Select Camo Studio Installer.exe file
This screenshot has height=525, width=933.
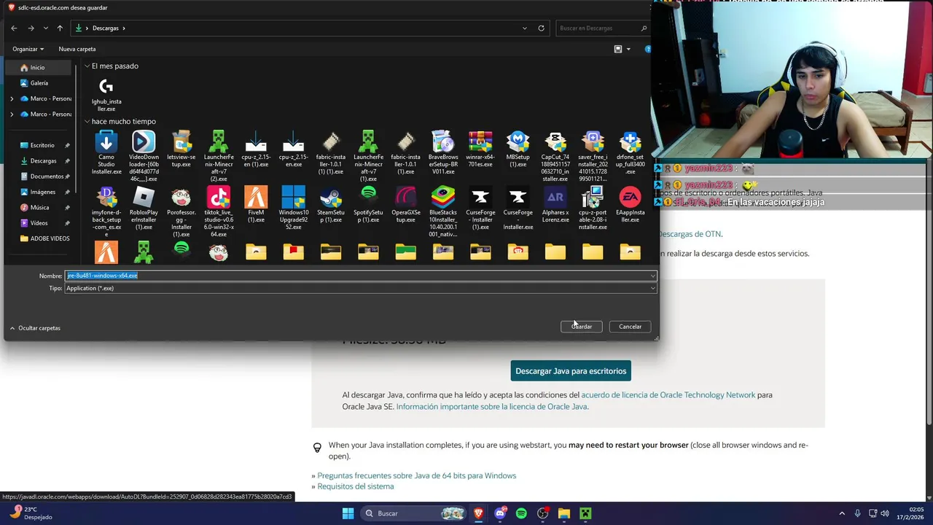106,153
